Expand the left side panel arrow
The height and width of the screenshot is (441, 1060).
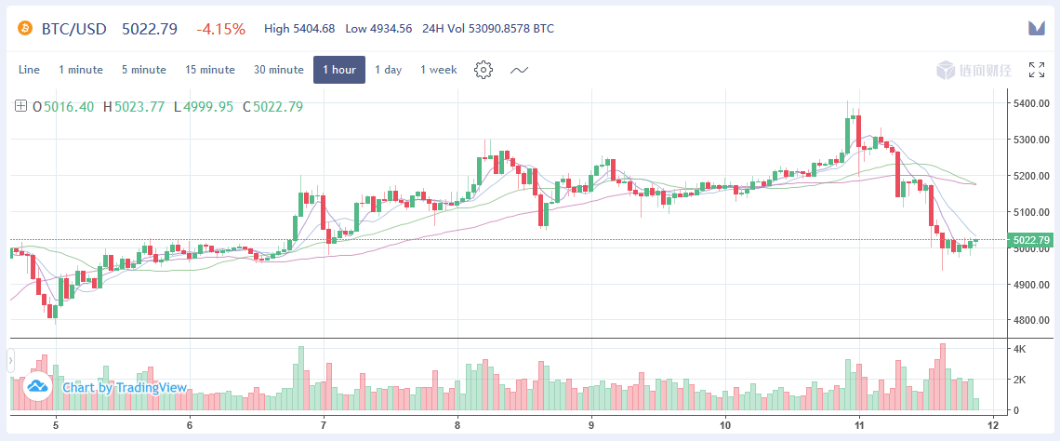[x=10, y=358]
